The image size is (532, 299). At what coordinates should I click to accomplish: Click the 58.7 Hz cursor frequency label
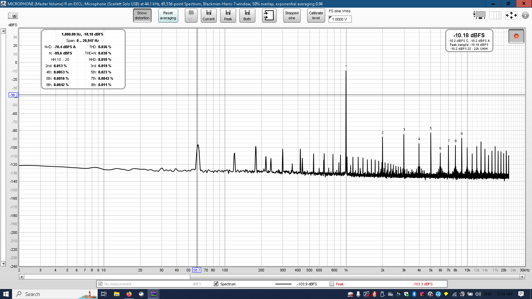tap(197, 270)
